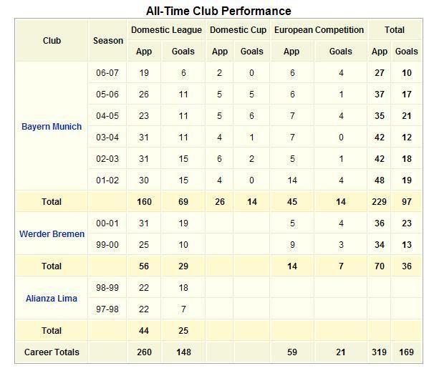Click the European Competition column header

tap(319, 30)
